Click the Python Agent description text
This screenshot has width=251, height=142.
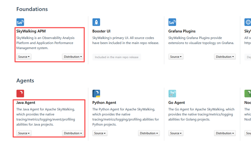click(x=125, y=117)
